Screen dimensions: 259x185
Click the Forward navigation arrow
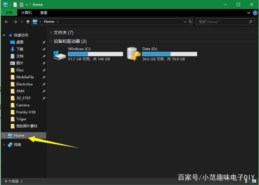[x=15, y=22]
